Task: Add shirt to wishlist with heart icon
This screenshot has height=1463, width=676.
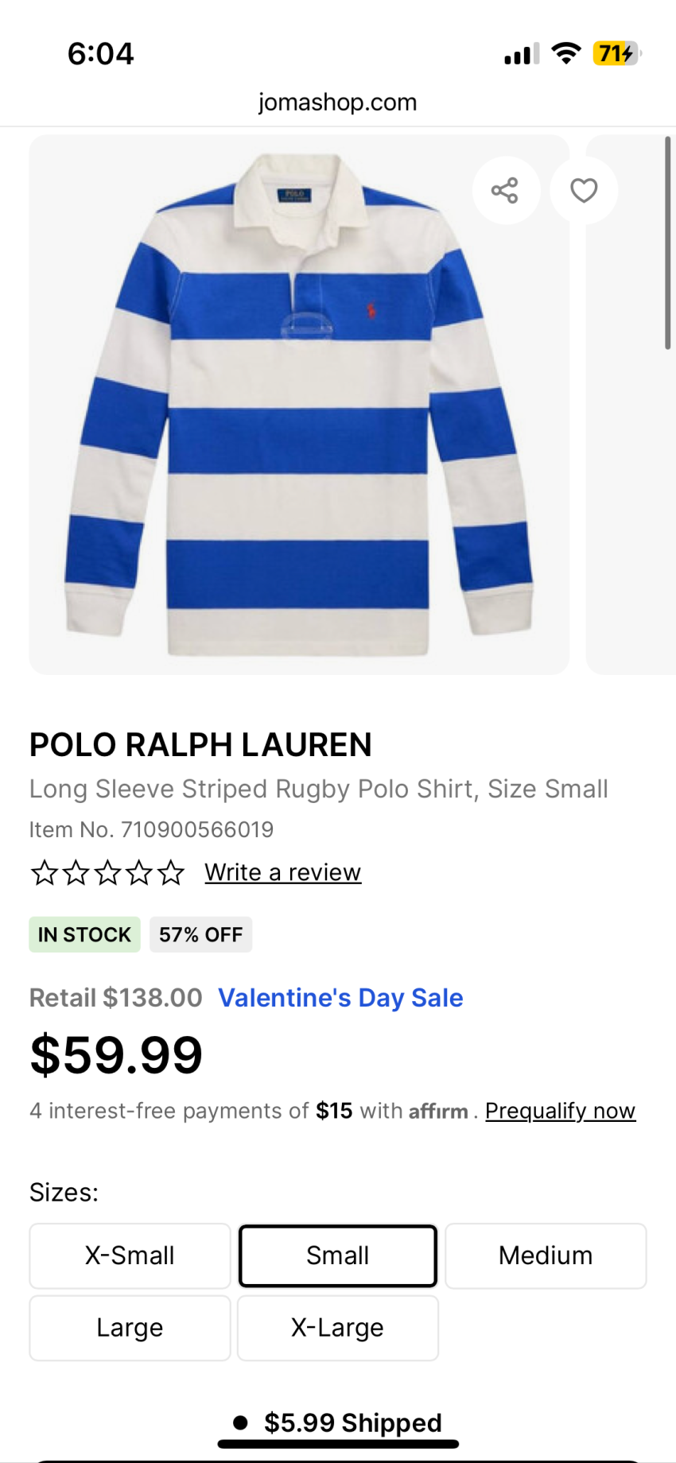Action: click(584, 191)
